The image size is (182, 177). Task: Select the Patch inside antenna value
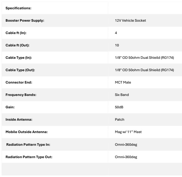120,119
